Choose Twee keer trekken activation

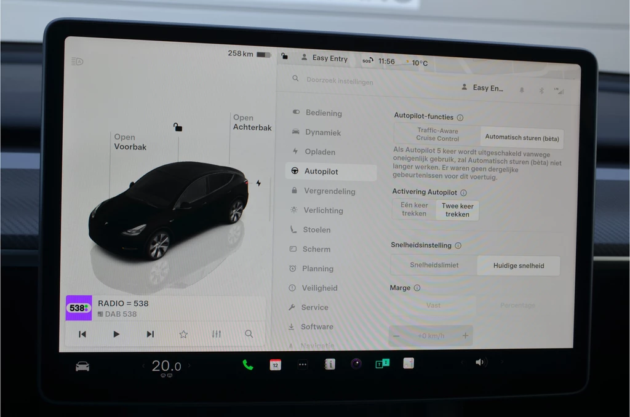click(x=457, y=210)
